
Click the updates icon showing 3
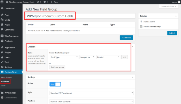[x=38, y=2]
